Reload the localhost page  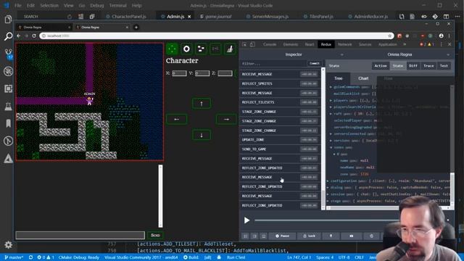tap(34, 36)
